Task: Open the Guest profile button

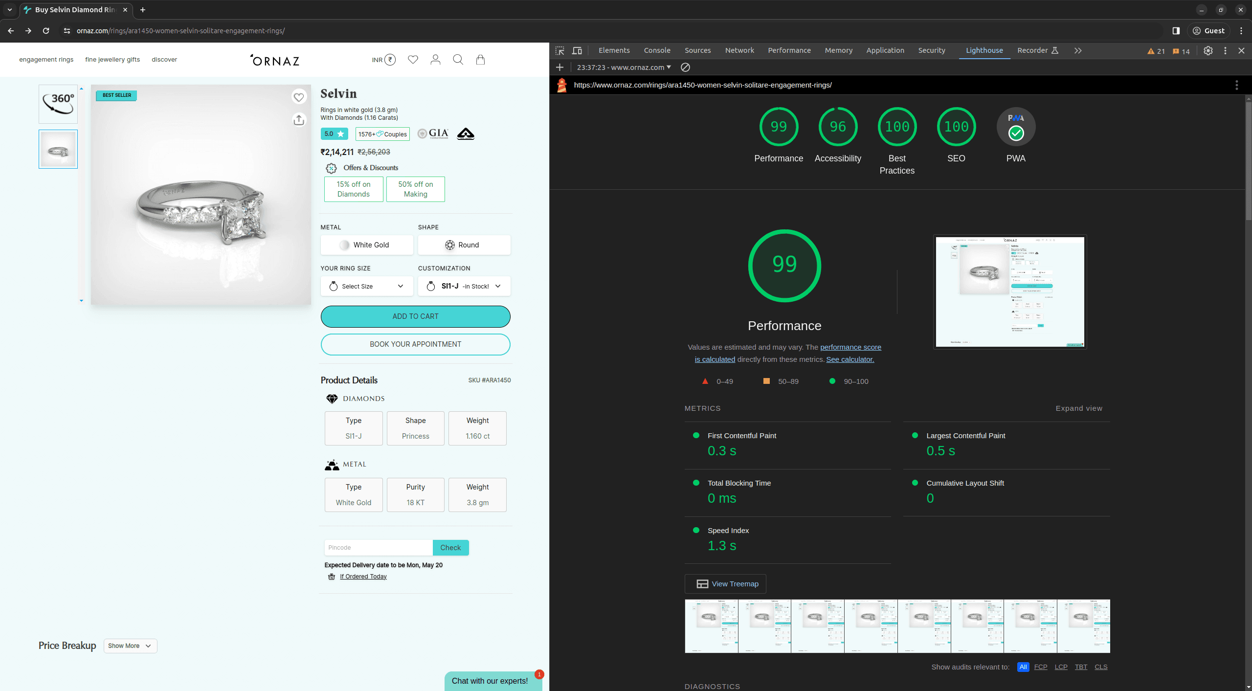Action: (x=1208, y=31)
